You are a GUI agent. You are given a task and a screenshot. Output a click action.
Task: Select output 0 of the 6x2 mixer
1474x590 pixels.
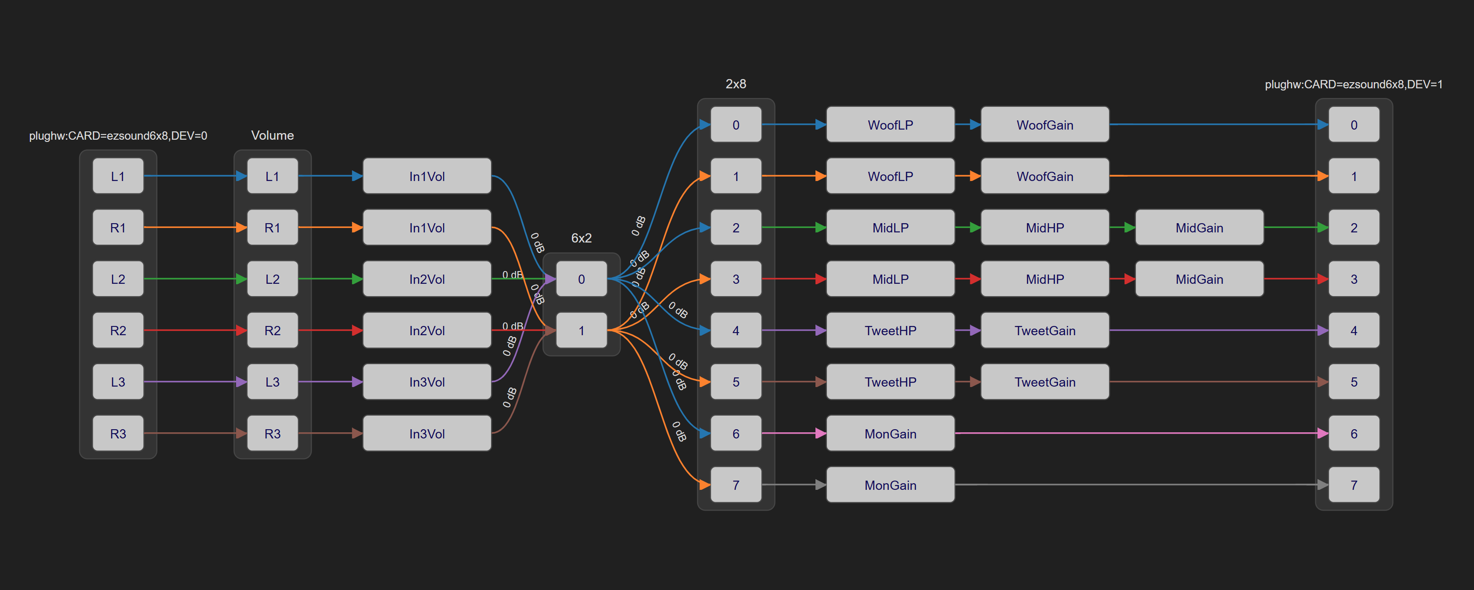pyautogui.click(x=581, y=279)
